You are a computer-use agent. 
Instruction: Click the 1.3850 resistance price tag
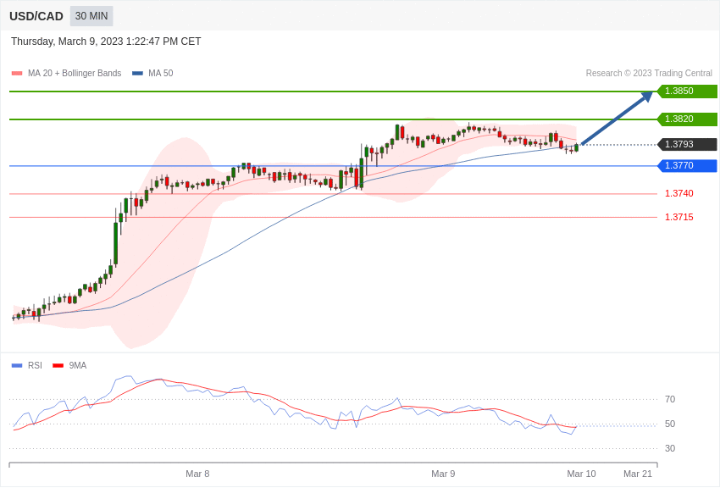point(688,91)
